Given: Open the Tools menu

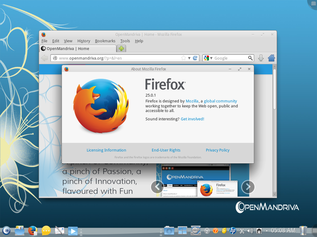Looking at the screenshot, I should (125, 41).
